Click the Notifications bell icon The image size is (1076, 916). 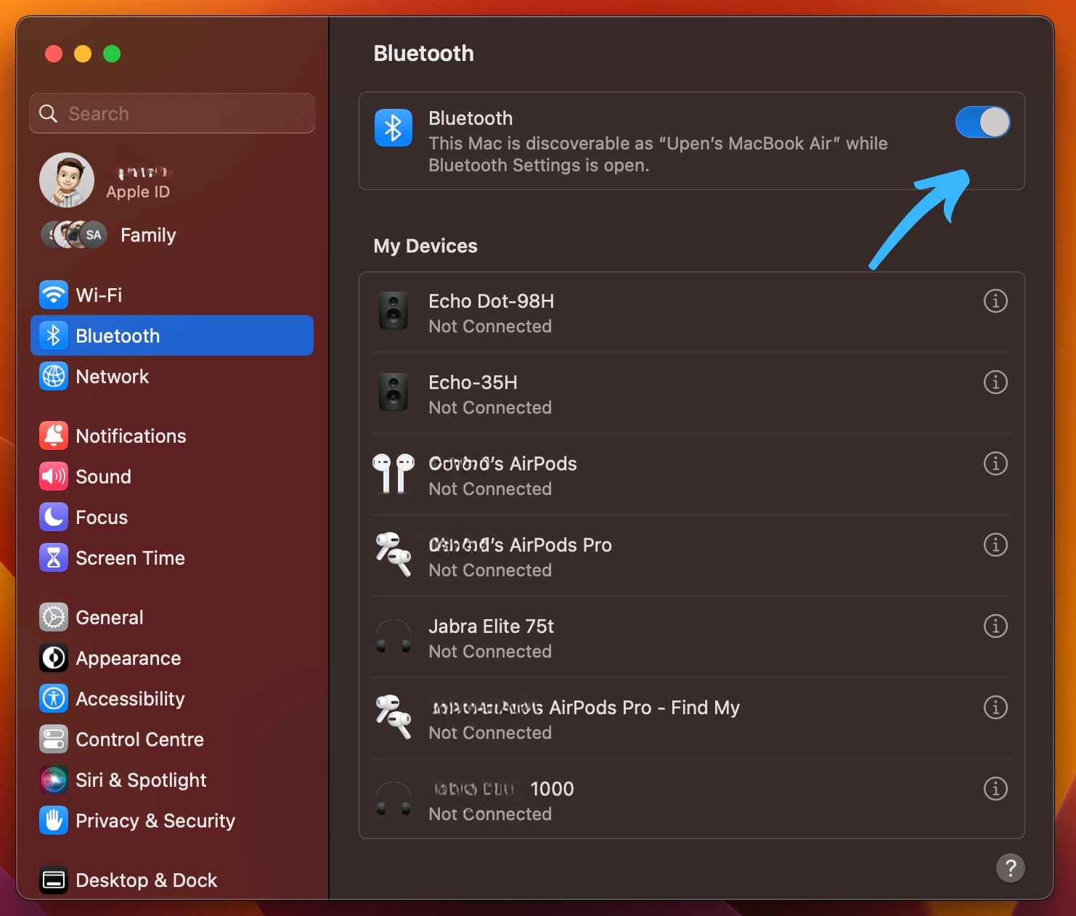click(54, 435)
